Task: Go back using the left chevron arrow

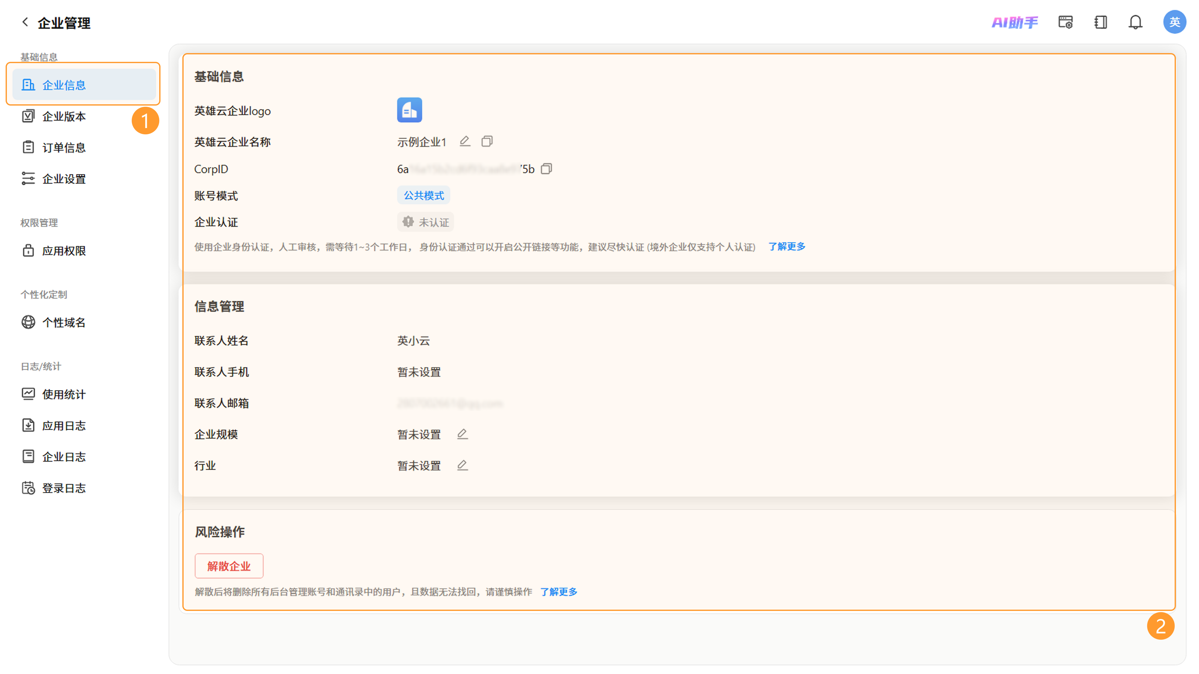Action: pyautogui.click(x=25, y=22)
